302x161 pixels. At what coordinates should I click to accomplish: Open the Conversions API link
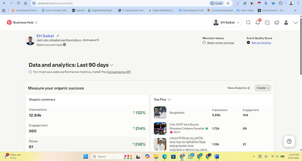pyautogui.click(x=119, y=72)
